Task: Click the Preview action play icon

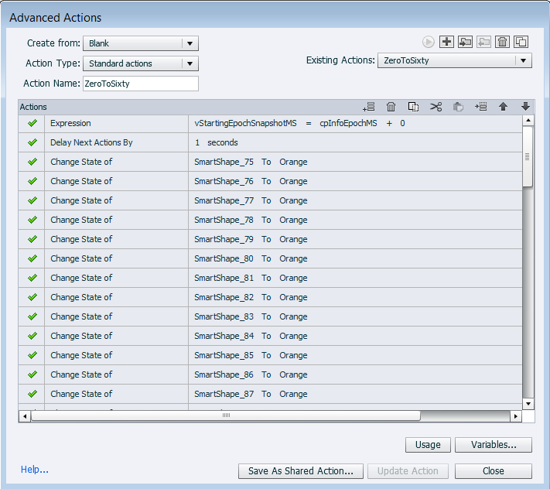Action: click(428, 43)
